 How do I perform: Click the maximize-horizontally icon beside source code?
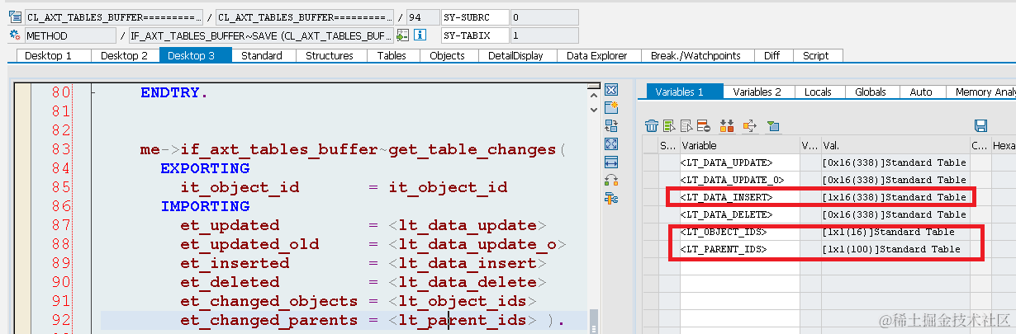pyautogui.click(x=612, y=162)
